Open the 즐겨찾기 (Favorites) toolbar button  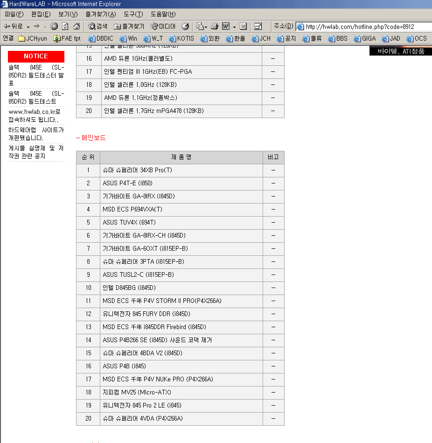129,27
